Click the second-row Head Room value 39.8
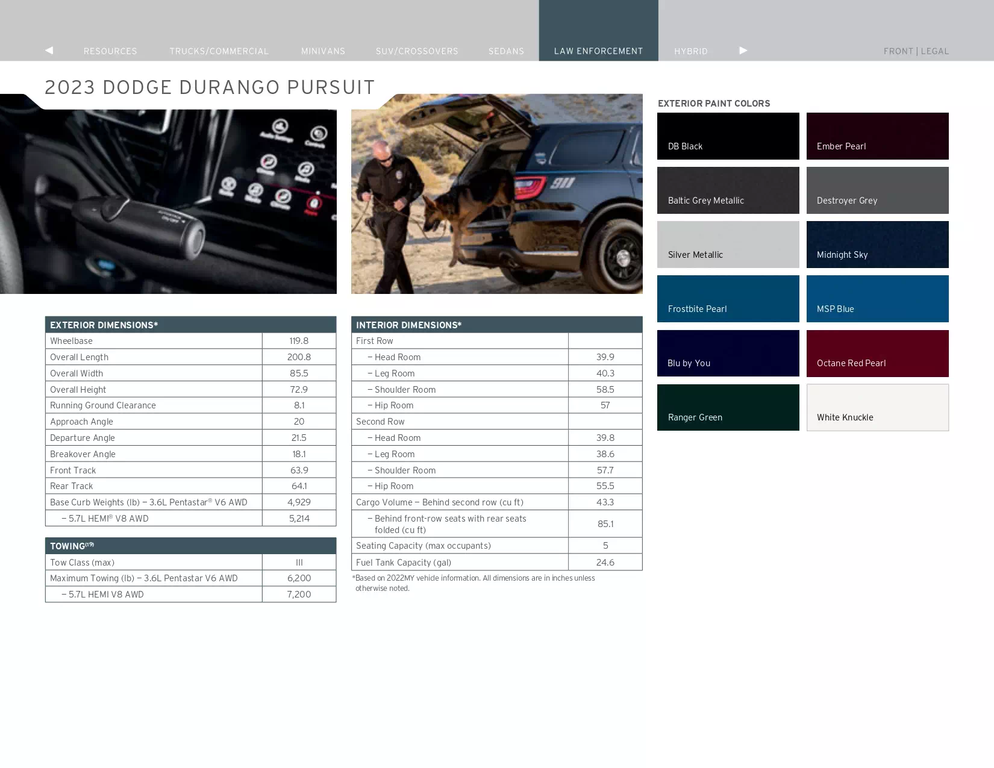994x768 pixels. coord(605,438)
